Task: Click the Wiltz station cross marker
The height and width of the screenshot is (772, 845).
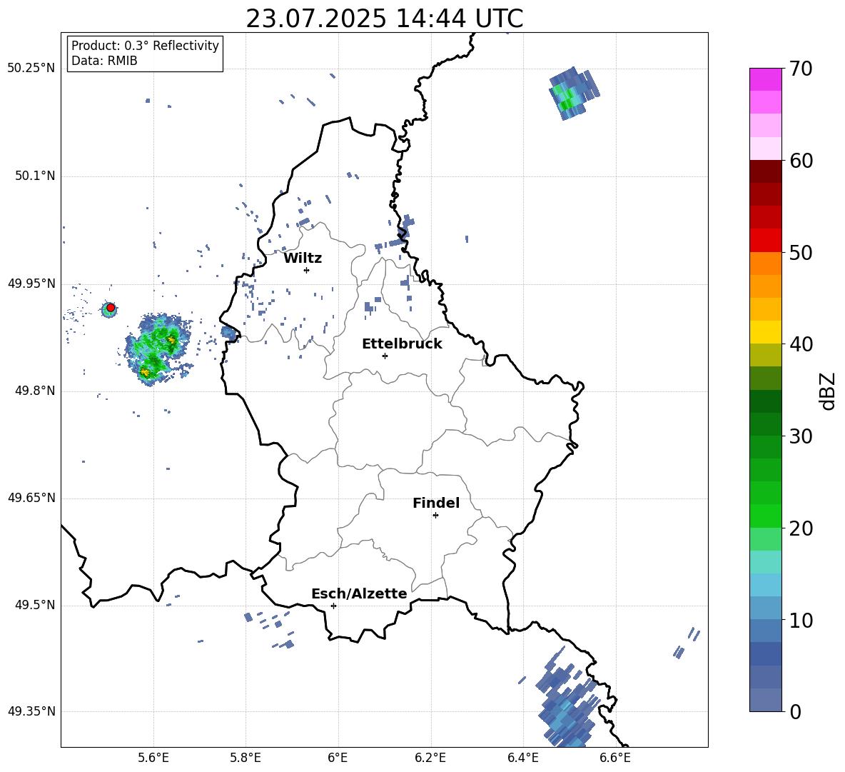Action: tap(307, 270)
